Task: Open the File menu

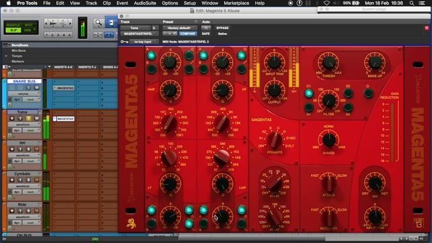Action: pyautogui.click(x=47, y=3)
